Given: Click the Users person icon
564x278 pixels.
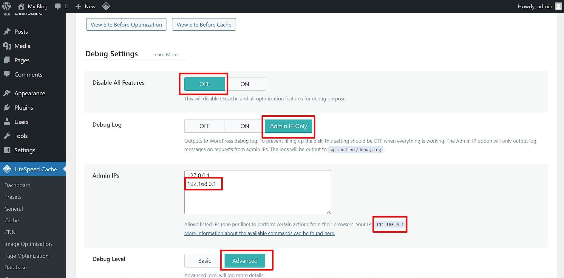Looking at the screenshot, I should [7, 122].
